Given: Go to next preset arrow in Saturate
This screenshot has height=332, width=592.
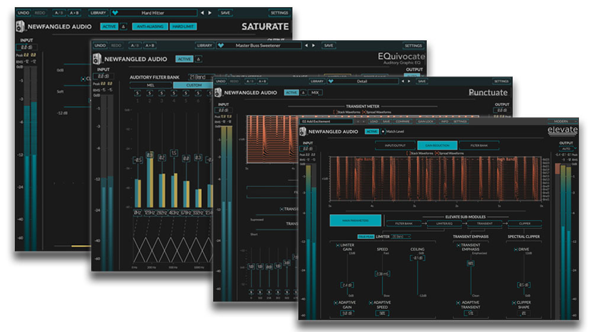Looking at the screenshot, I should point(210,13).
